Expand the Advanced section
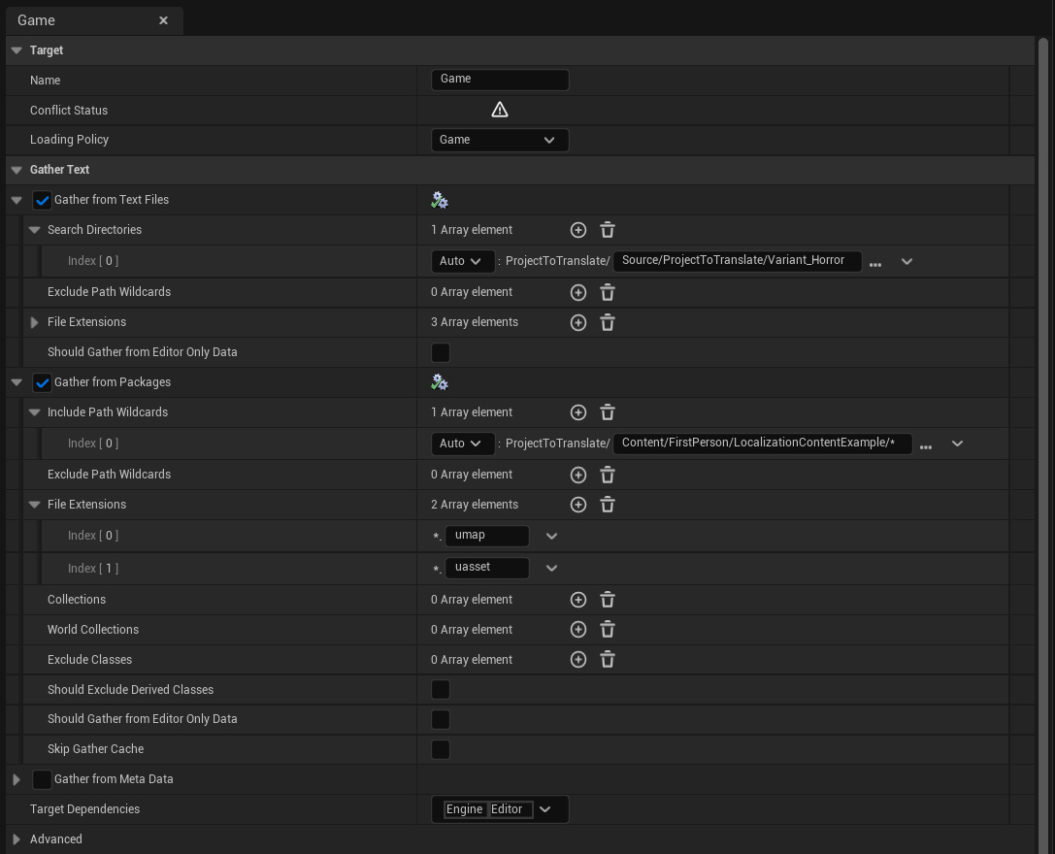1055x854 pixels. pyautogui.click(x=16, y=839)
